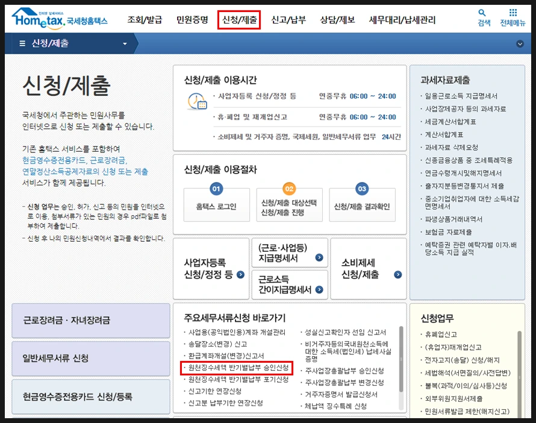Click the 현금영수증전용카드 신청/등록 panel
This screenshot has height=423, width=536.
(90, 396)
